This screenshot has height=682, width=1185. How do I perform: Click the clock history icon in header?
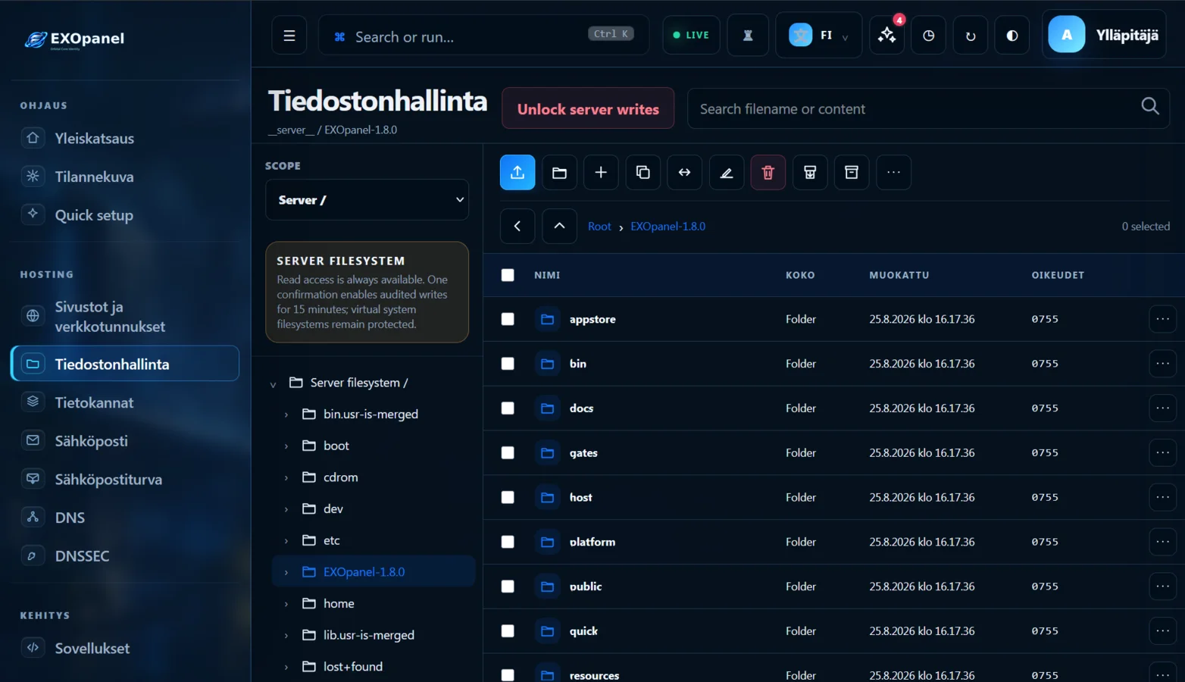(929, 35)
